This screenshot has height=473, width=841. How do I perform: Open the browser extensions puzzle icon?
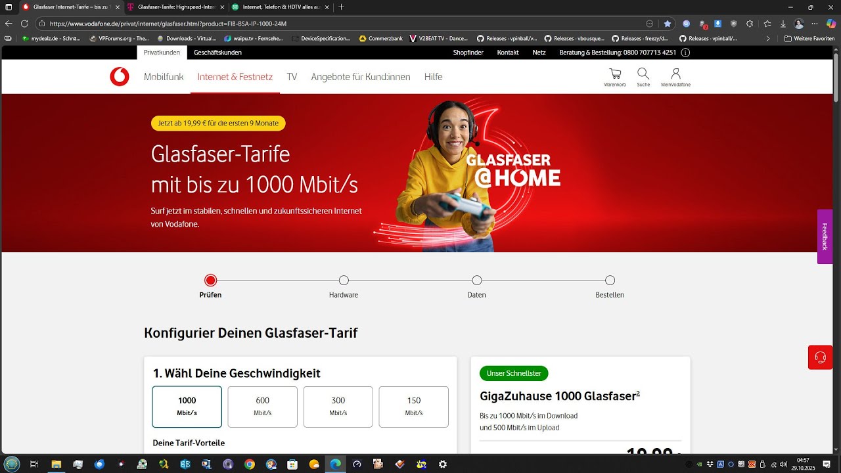750,24
